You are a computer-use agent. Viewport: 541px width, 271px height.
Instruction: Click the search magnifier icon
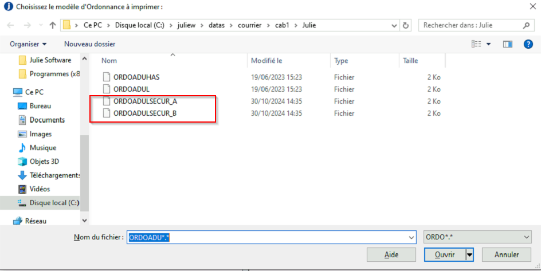pyautogui.click(x=526, y=25)
